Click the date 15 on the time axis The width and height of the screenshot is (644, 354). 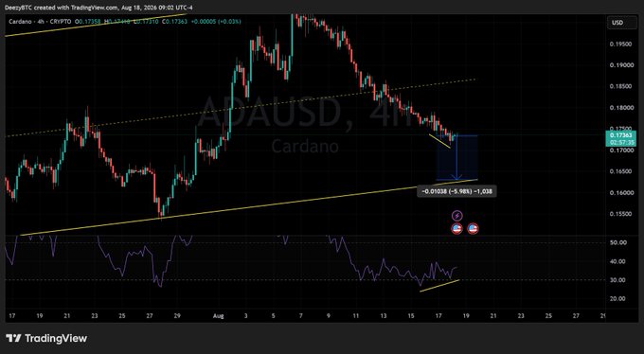tap(411, 316)
